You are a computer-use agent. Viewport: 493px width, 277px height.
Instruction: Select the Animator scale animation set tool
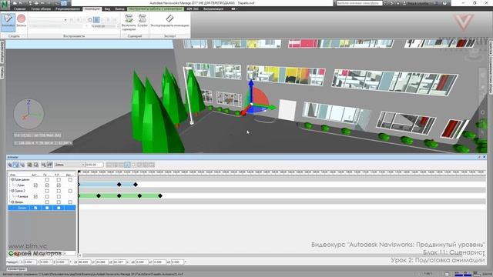coord(22,165)
